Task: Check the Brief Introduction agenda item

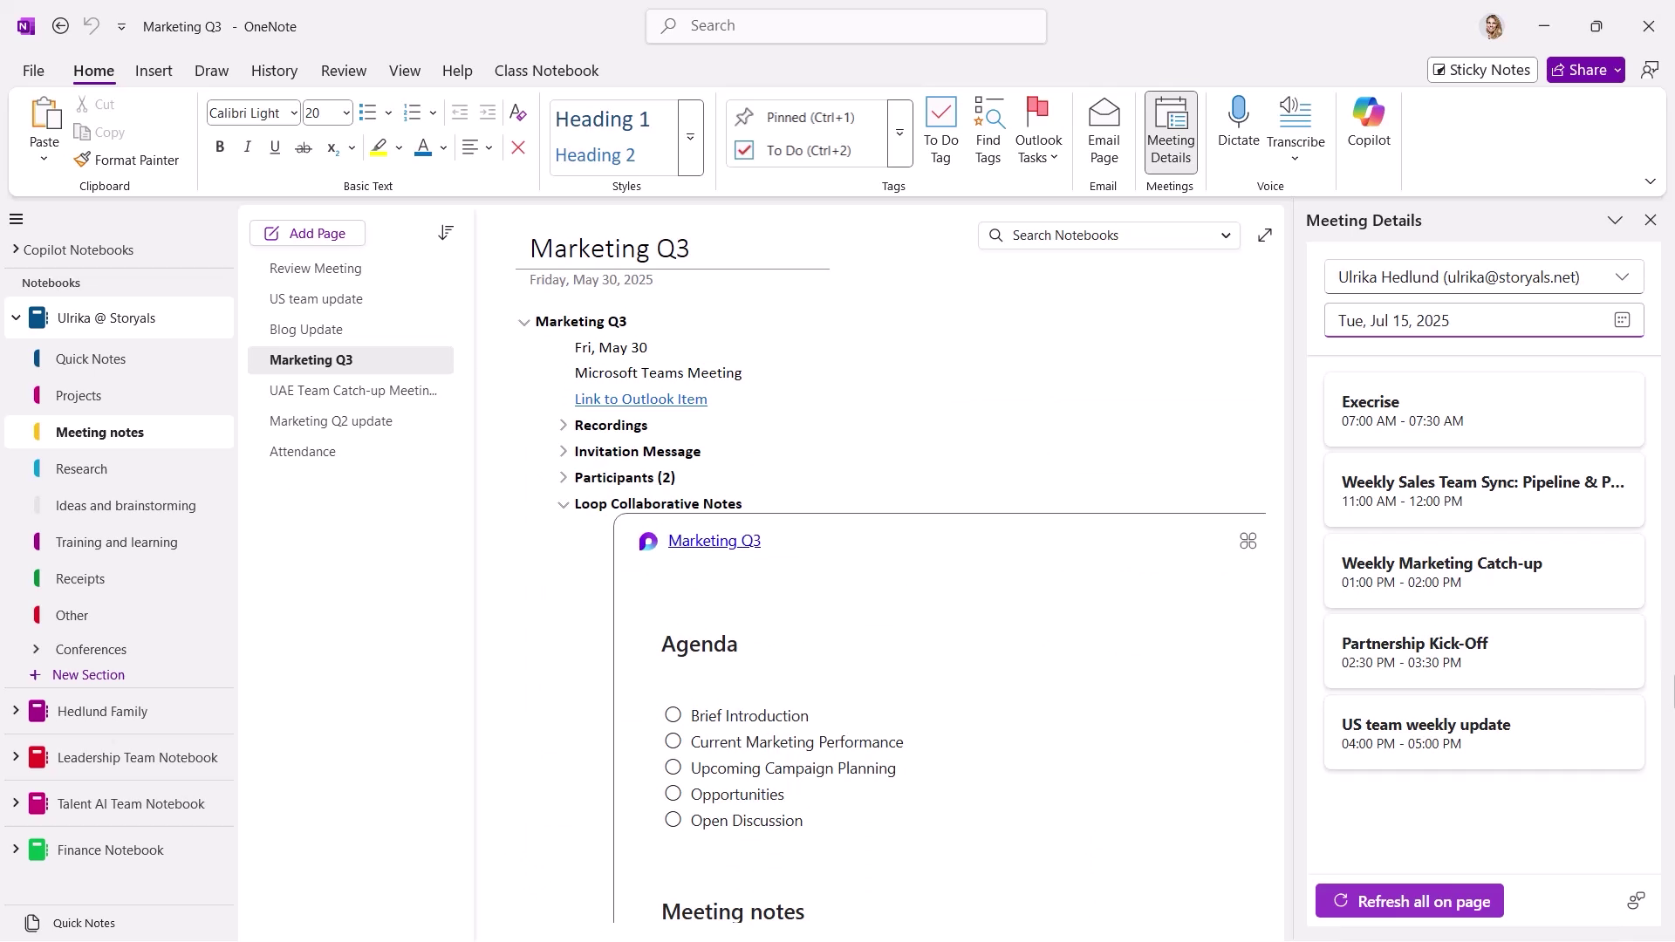Action: point(673,715)
